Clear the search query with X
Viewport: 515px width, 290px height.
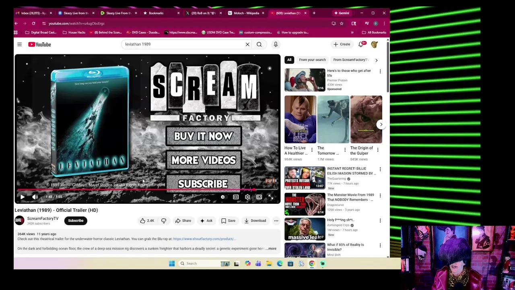tap(247, 44)
